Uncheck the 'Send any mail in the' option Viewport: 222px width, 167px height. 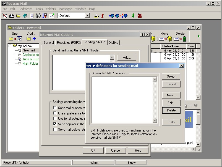[55, 124]
